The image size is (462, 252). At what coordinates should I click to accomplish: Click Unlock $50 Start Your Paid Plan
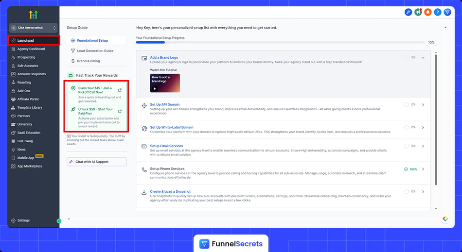pos(95,111)
